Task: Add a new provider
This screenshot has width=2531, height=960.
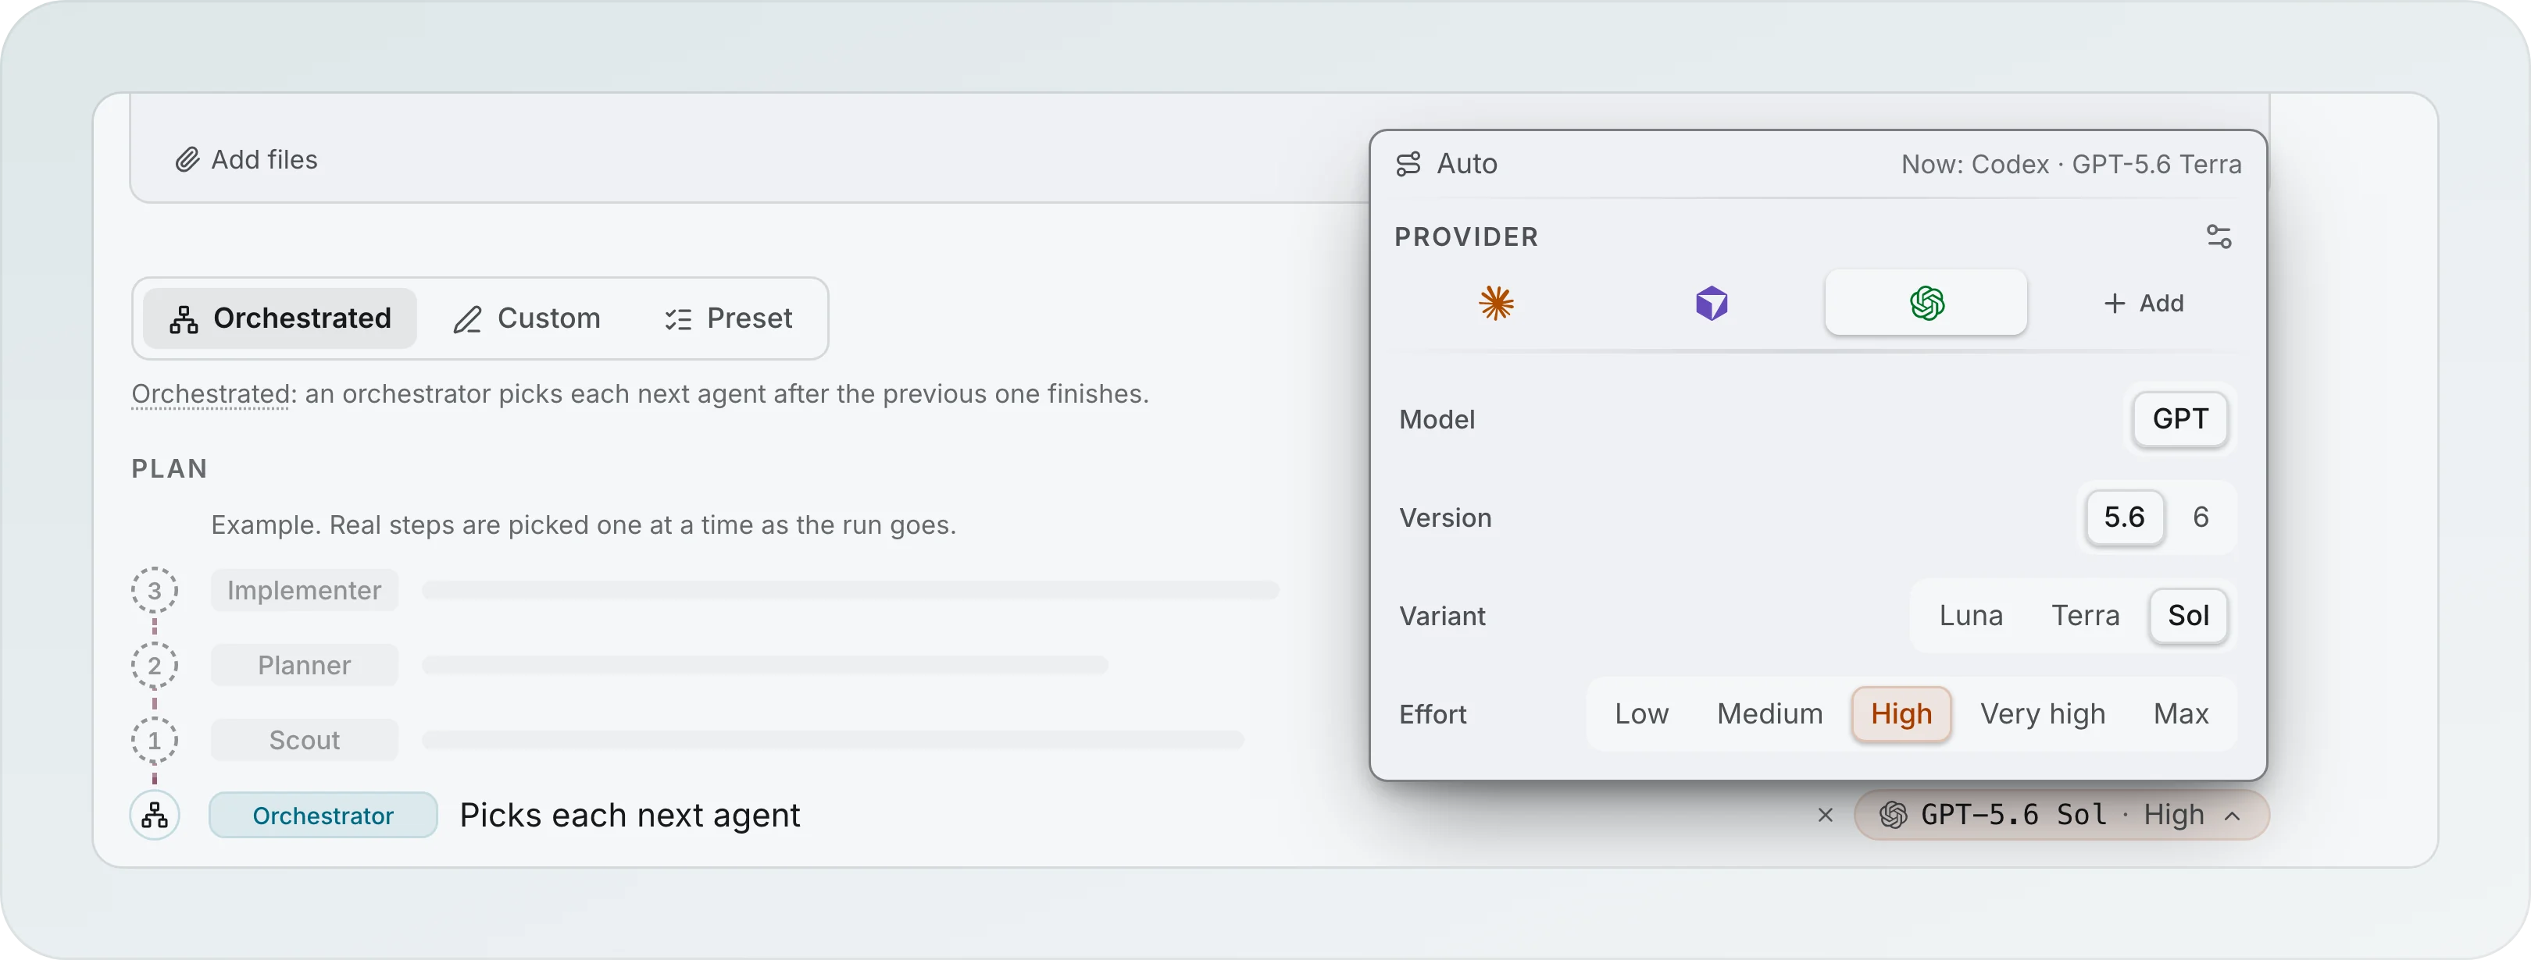Action: 2143,304
